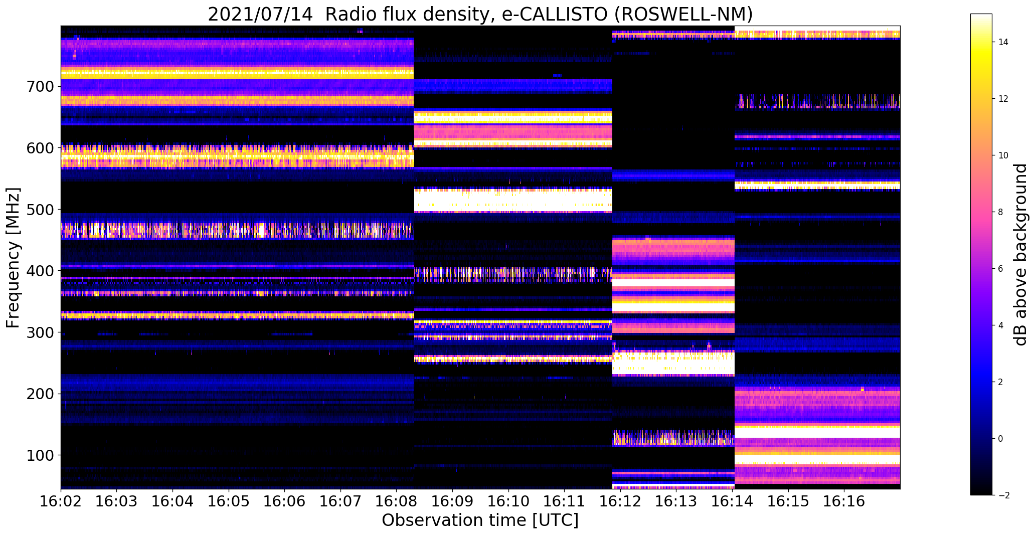1036x535 pixels.
Task: Click the 16:05 time tick label
Action: [229, 500]
